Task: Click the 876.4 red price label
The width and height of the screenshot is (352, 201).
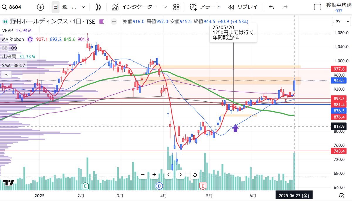Action: coord(339,117)
